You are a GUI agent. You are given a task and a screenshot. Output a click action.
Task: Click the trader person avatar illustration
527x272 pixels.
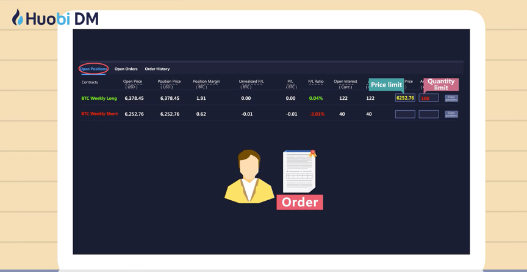pyautogui.click(x=249, y=176)
